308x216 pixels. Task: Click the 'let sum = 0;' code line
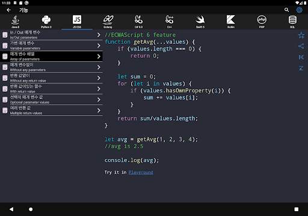pyautogui.click(x=137, y=77)
